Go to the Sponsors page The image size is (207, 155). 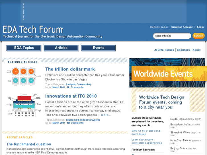(183, 50)
